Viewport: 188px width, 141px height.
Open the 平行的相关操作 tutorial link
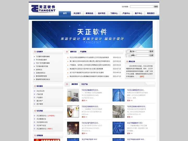click(x=41, y=60)
